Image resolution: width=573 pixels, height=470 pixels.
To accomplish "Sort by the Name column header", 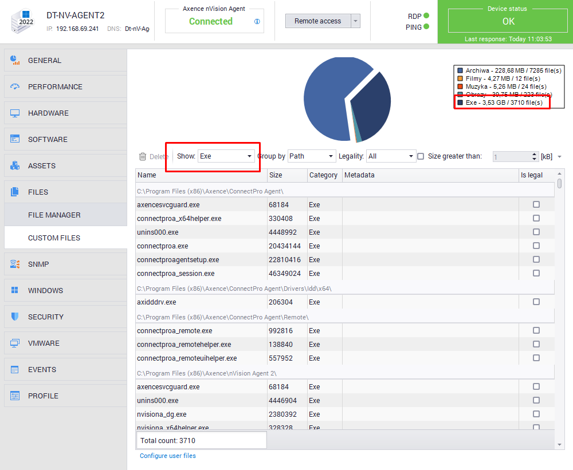I will click(201, 175).
